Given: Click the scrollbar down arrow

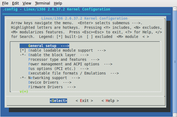Looking at the screenshot, I should click(175, 115).
